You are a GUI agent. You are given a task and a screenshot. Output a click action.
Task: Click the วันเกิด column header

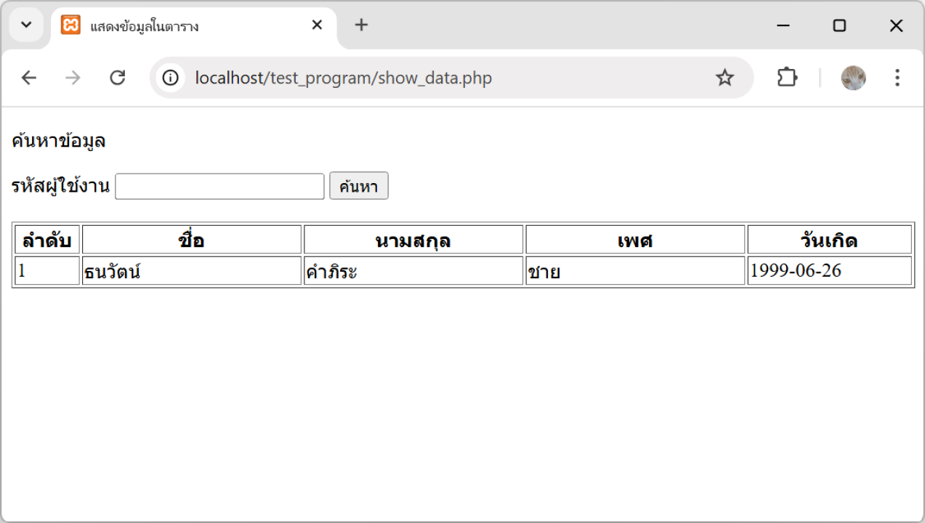click(x=829, y=240)
